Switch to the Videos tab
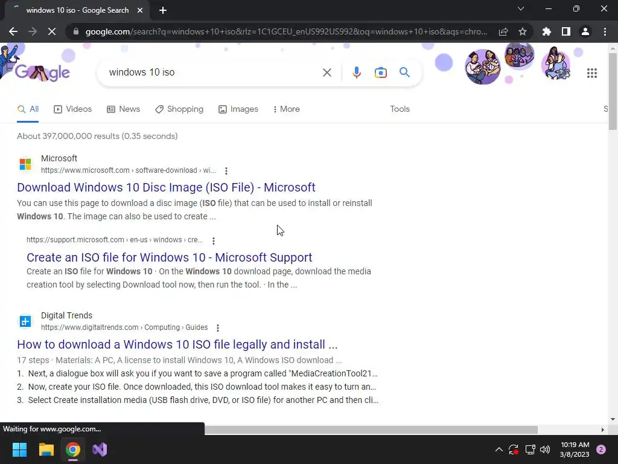Image resolution: width=618 pixels, height=464 pixels. pyautogui.click(x=73, y=109)
